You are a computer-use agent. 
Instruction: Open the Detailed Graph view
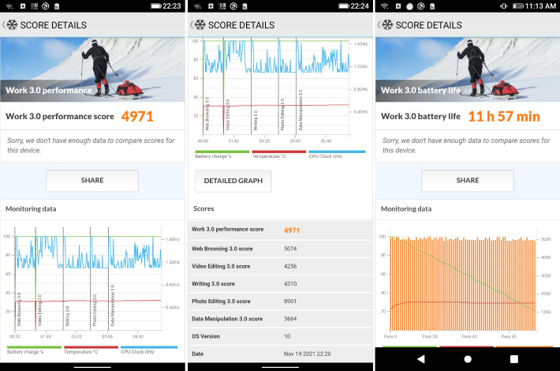(233, 181)
